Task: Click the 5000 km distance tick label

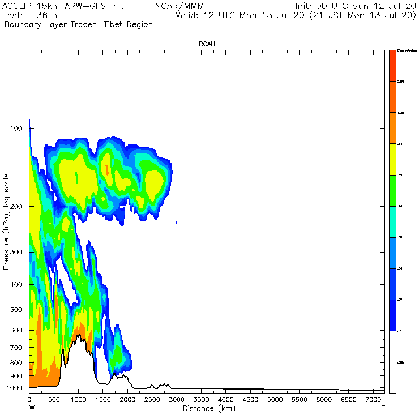Action: click(275, 400)
